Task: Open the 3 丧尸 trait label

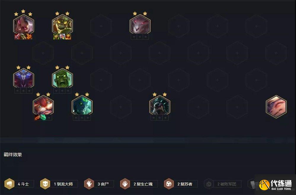Action: point(103,184)
